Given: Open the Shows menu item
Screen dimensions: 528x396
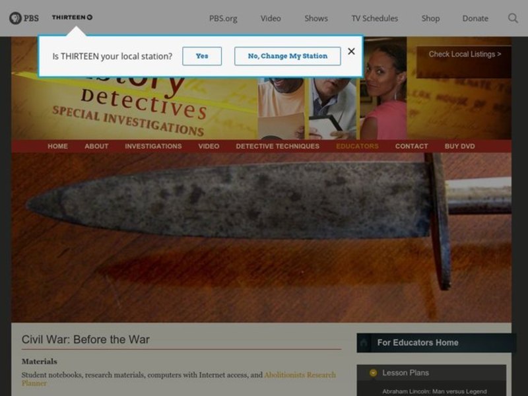Looking at the screenshot, I should (316, 18).
